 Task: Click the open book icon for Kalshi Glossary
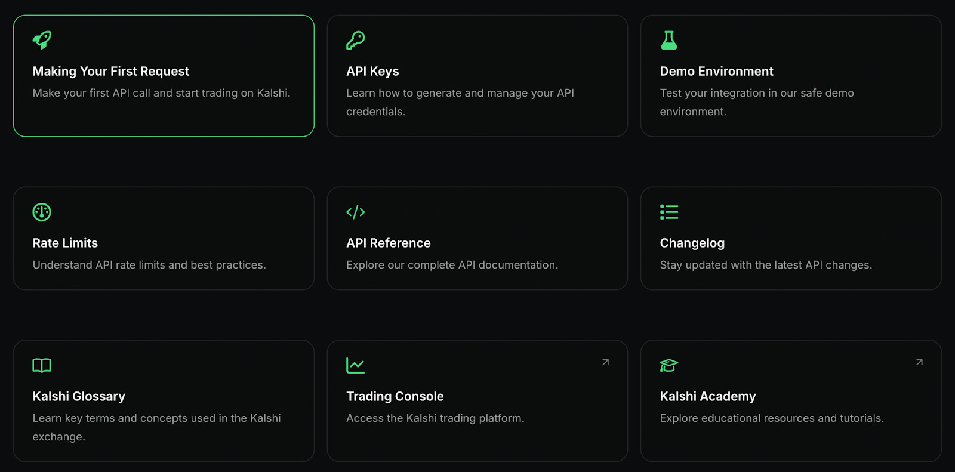pos(42,365)
